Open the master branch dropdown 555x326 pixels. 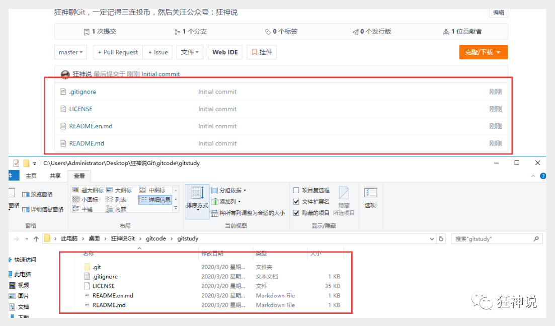pyautogui.click(x=71, y=52)
